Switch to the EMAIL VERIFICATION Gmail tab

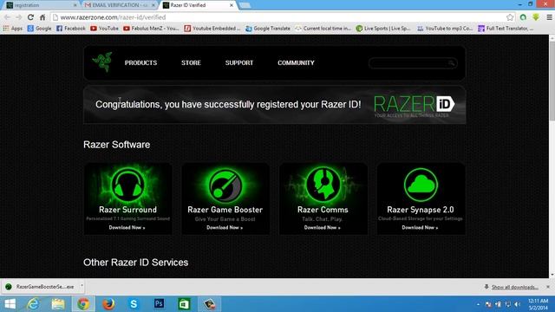click(x=119, y=5)
